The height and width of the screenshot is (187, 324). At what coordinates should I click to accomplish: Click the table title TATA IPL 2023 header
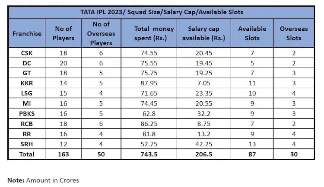point(162,12)
